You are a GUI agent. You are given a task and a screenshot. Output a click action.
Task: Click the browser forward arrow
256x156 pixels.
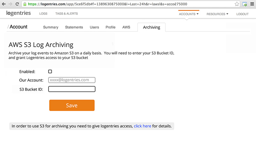pos(10,4)
